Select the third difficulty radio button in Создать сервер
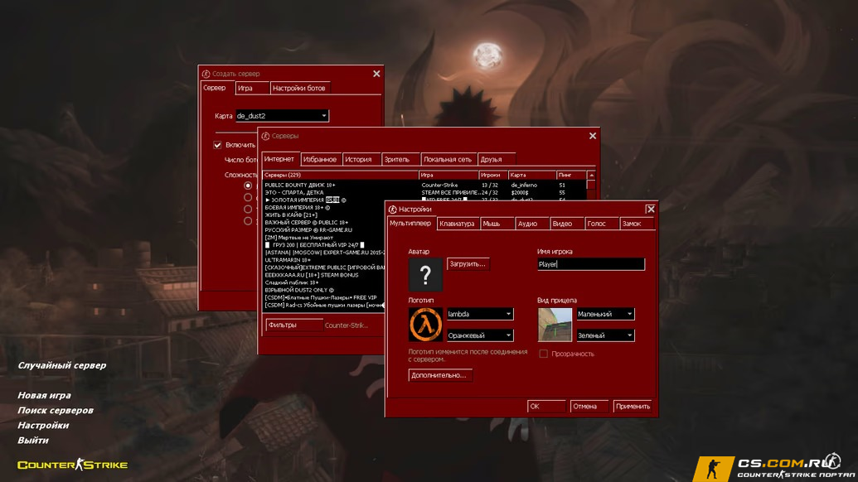Screen dimensions: 858x482 (x=248, y=209)
